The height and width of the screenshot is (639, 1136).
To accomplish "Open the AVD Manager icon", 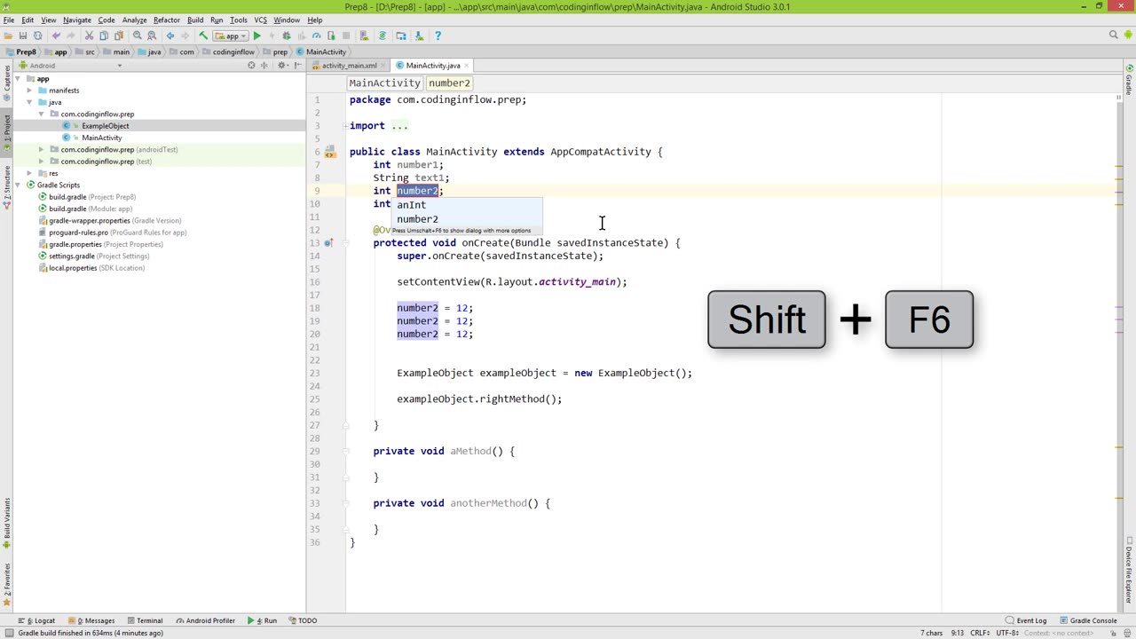I will click(364, 35).
